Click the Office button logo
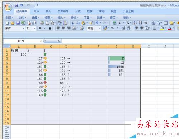179x139 pixels. (8, 7)
